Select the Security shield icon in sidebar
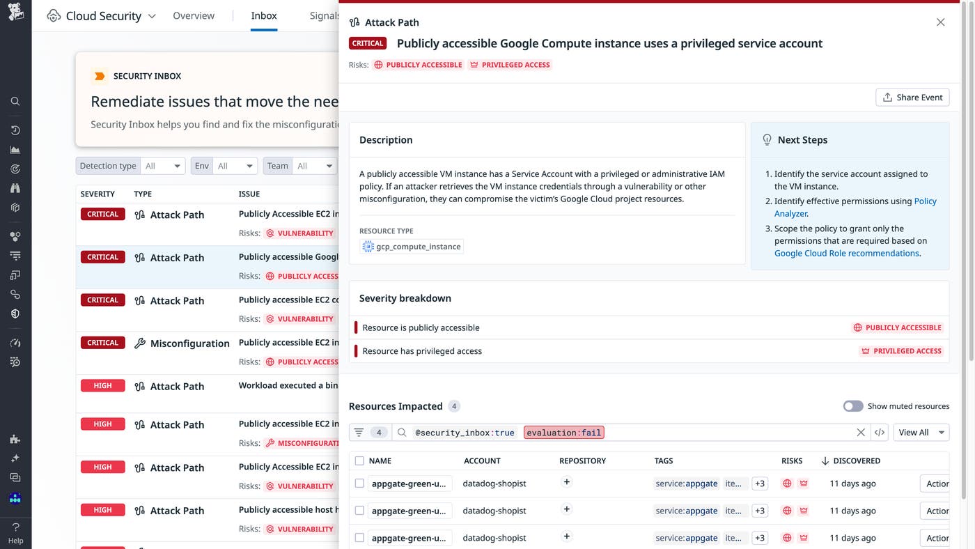 [x=15, y=313]
